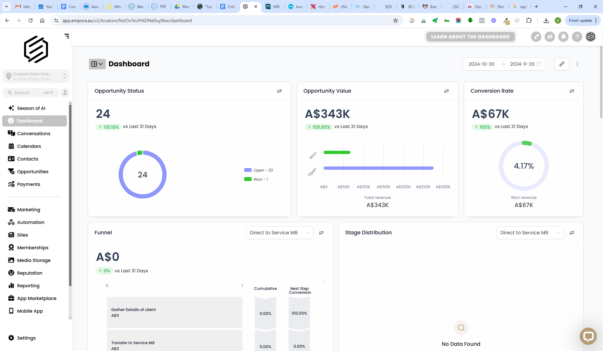The width and height of the screenshot is (603, 351).
Task: Toggle the Open - 23 legend entry
Action: (x=258, y=170)
